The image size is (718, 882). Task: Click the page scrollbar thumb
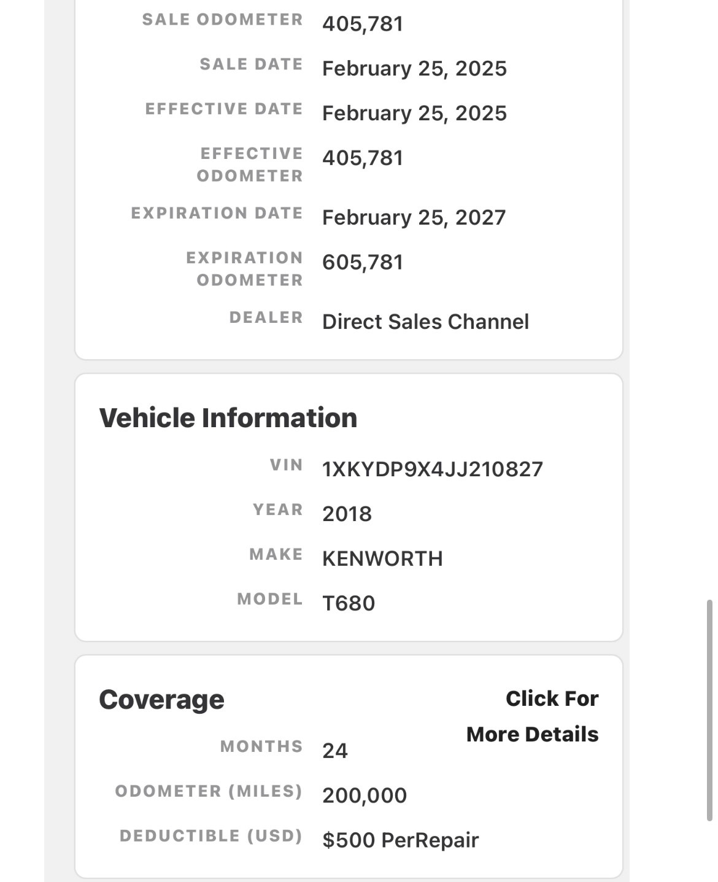pos(709,710)
